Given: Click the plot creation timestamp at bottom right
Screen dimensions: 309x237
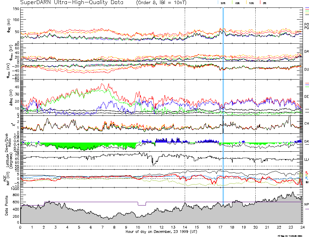Looking at the screenshot, I should coord(290,235).
